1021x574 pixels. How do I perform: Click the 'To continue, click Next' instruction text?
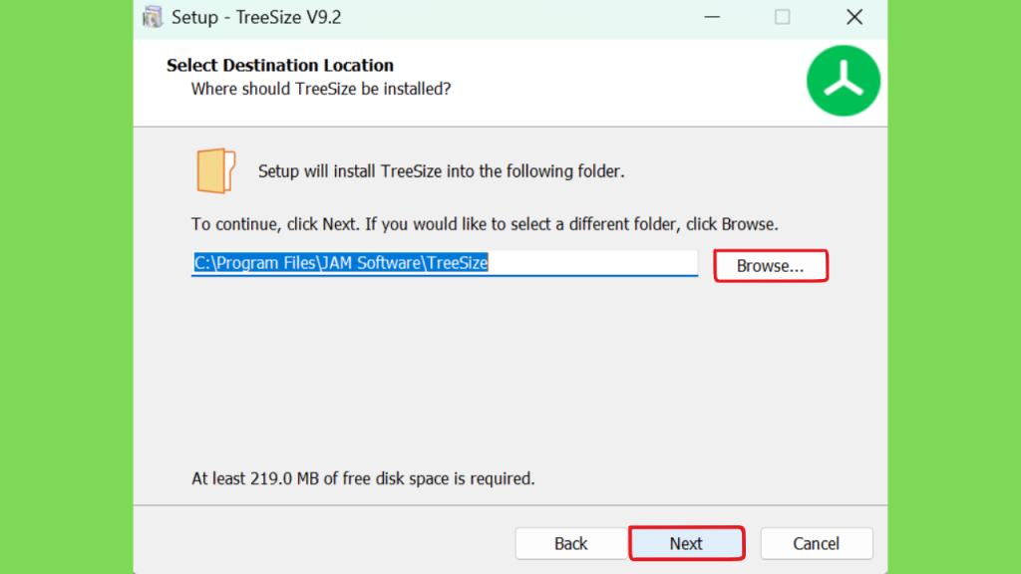(485, 224)
